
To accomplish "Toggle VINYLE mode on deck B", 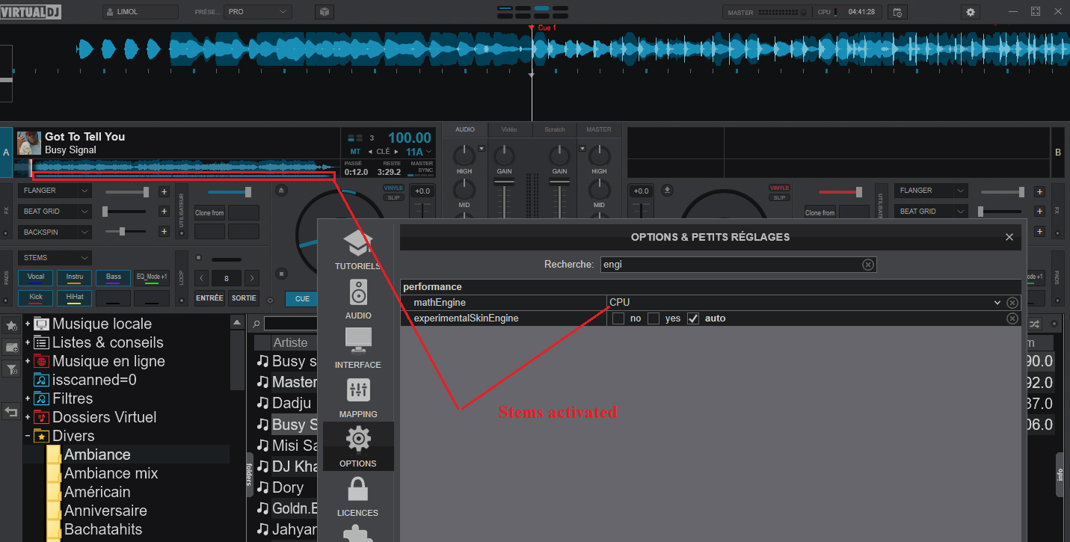I will (780, 188).
